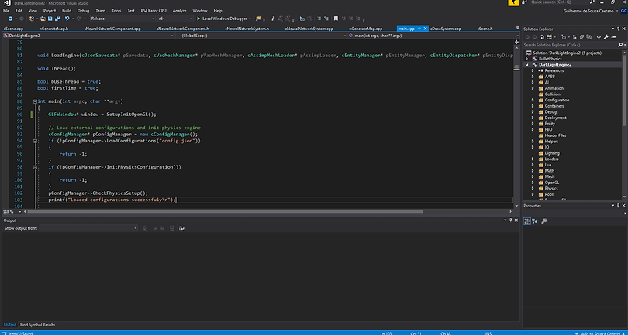Click the Undo arrow icon
The height and width of the screenshot is (335, 628).
[67, 19]
